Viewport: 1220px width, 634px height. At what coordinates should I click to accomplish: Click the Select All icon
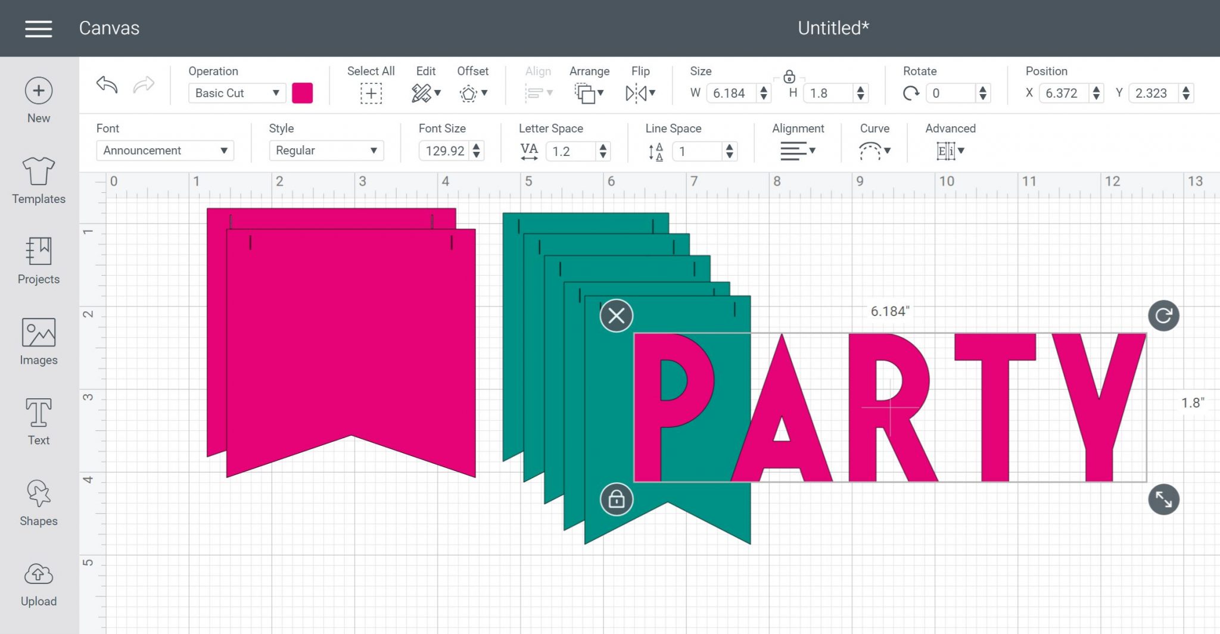371,93
